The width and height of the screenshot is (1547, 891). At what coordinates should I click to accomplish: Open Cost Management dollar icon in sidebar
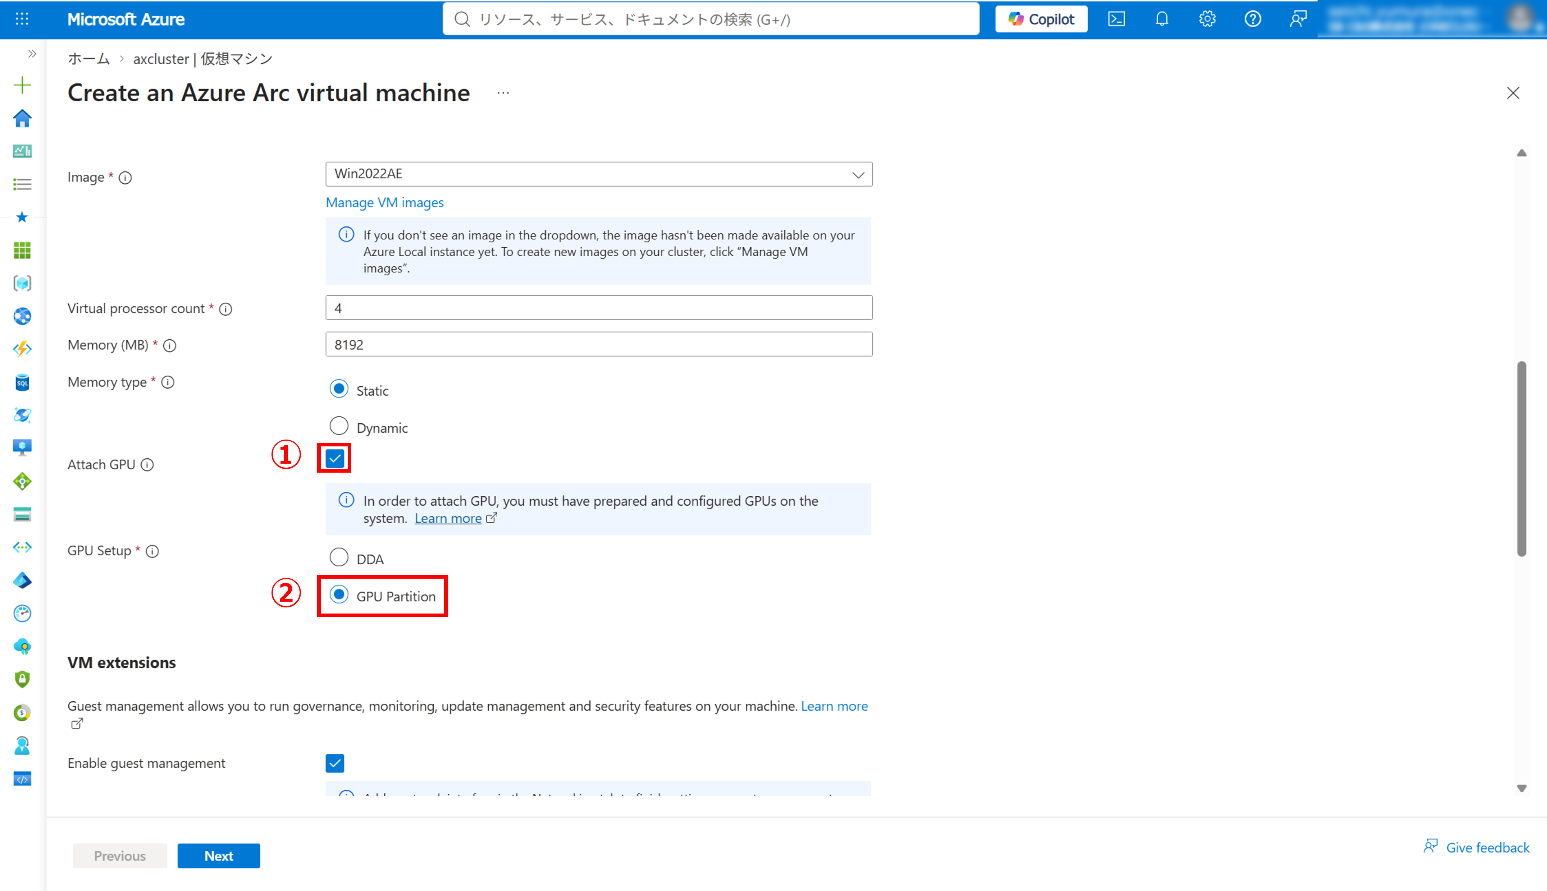pos(22,713)
